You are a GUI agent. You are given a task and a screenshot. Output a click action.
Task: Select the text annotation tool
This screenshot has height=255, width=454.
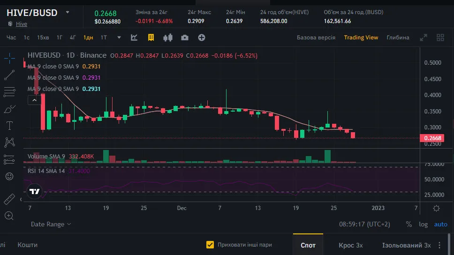click(x=9, y=126)
